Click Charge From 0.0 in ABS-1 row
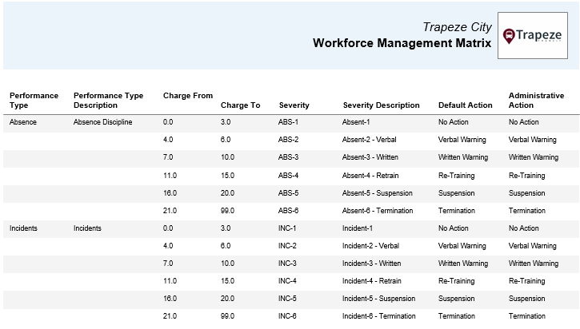The height and width of the screenshot is (329, 580). [x=168, y=122]
